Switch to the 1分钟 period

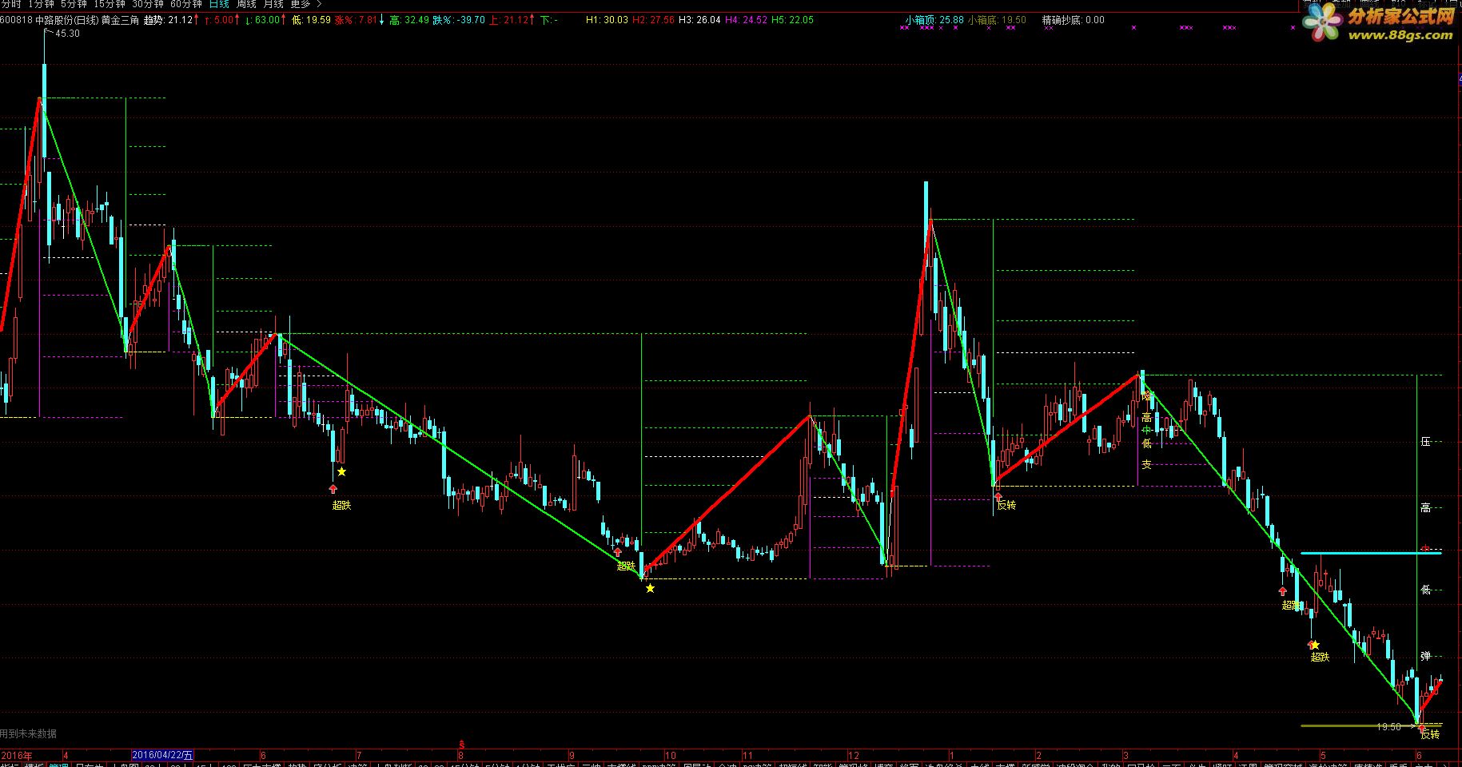[41, 5]
